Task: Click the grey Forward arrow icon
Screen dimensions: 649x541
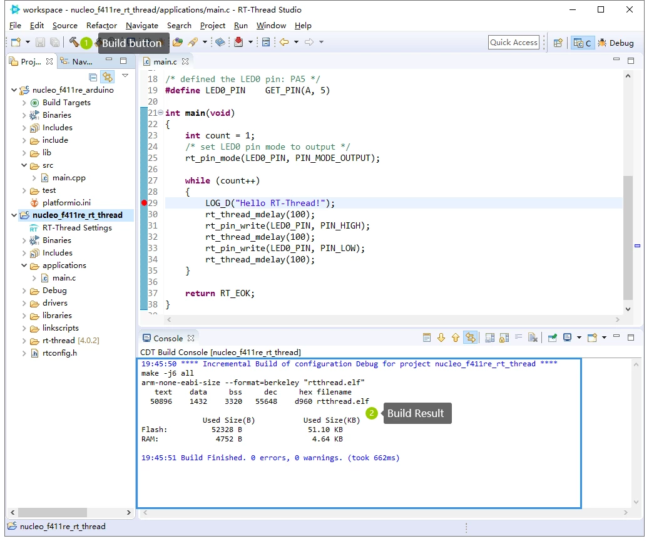Action: (x=309, y=42)
